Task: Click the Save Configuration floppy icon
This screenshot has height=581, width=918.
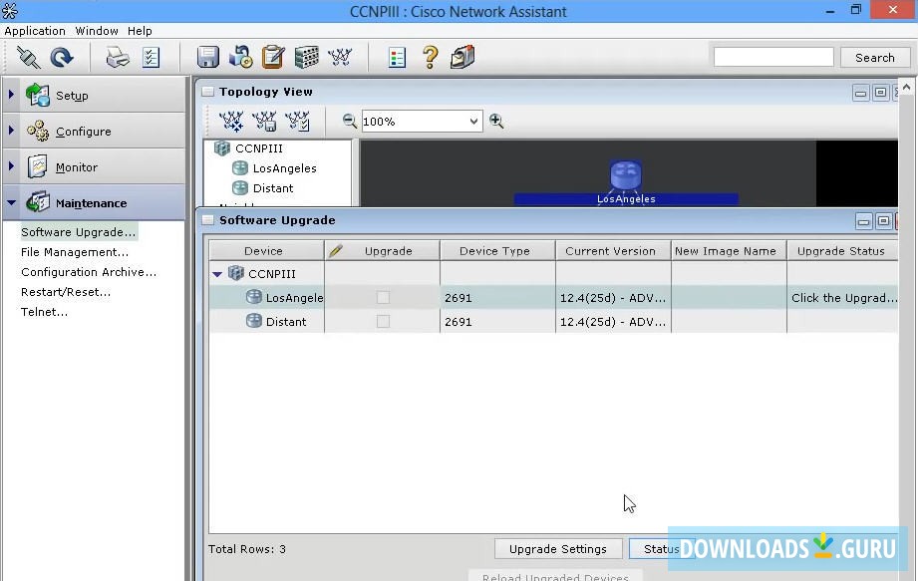Action: 208,58
